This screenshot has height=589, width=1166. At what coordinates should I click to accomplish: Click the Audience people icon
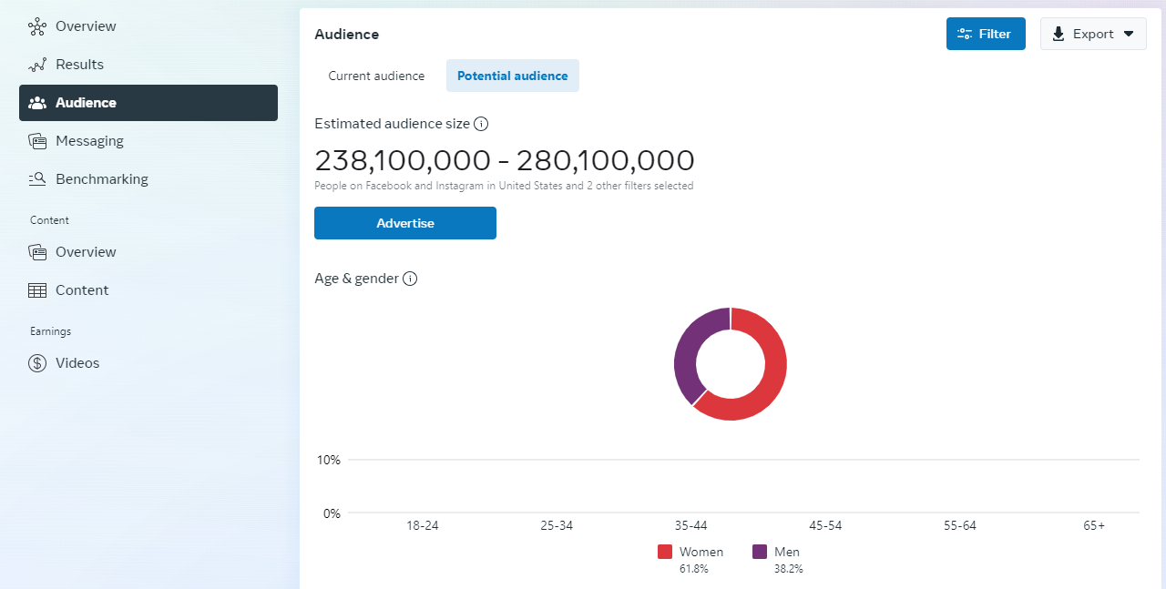point(37,103)
